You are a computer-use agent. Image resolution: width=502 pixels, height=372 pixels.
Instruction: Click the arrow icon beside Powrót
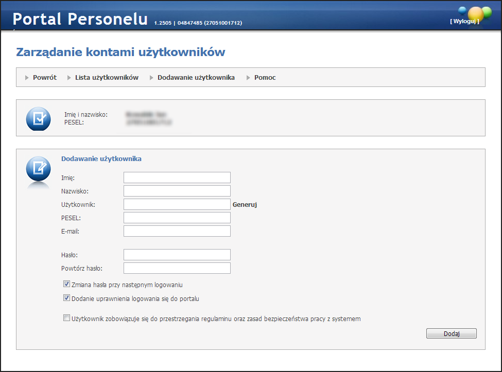click(27, 78)
